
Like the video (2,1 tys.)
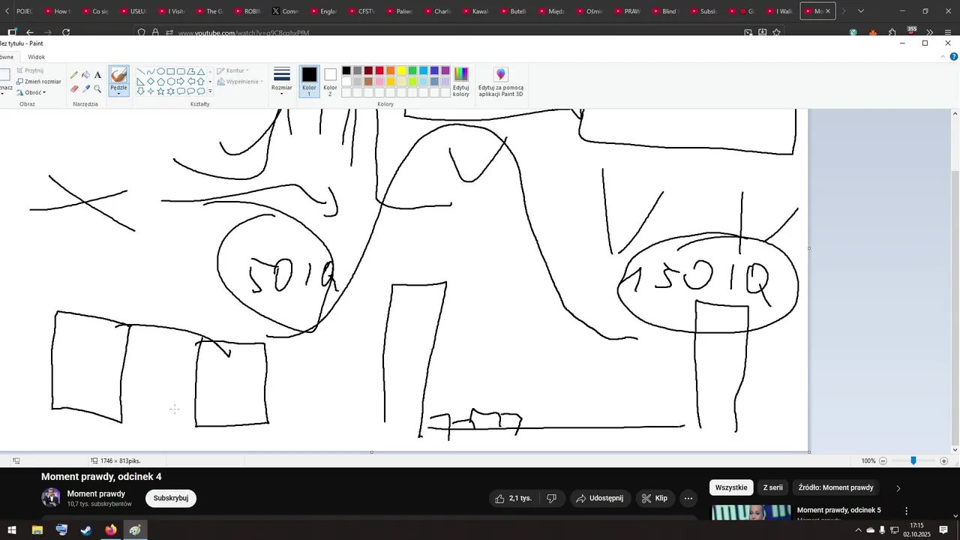click(514, 498)
